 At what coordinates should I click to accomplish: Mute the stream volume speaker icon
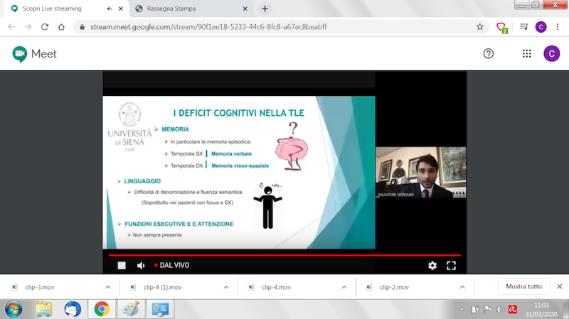coord(141,266)
